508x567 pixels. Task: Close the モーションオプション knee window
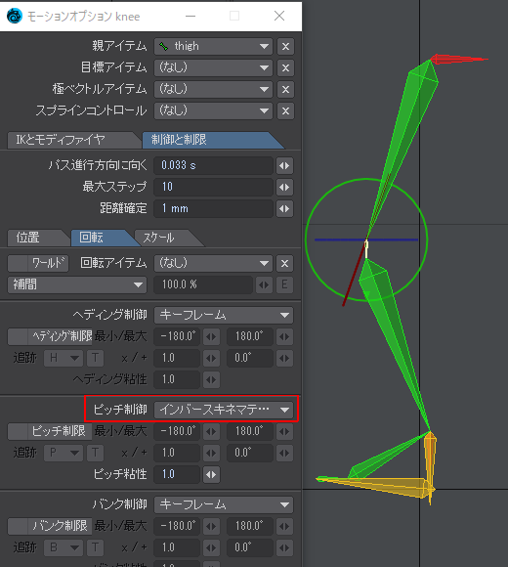point(279,16)
